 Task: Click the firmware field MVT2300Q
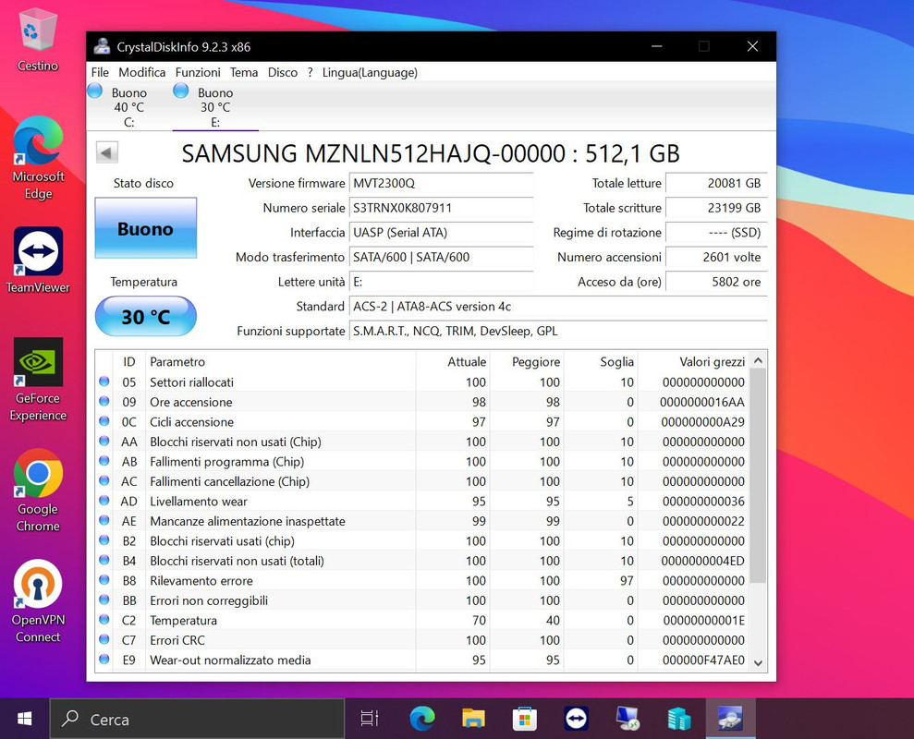[441, 183]
